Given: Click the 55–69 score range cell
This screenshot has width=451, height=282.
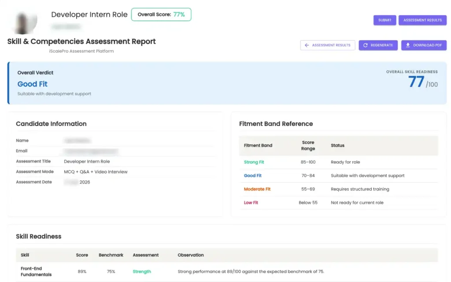Looking at the screenshot, I should (308, 189).
